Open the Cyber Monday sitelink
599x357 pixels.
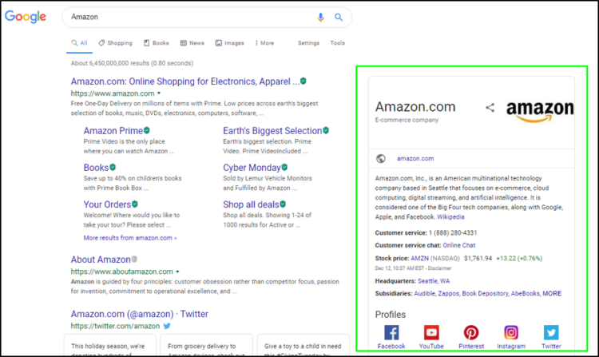[252, 168]
